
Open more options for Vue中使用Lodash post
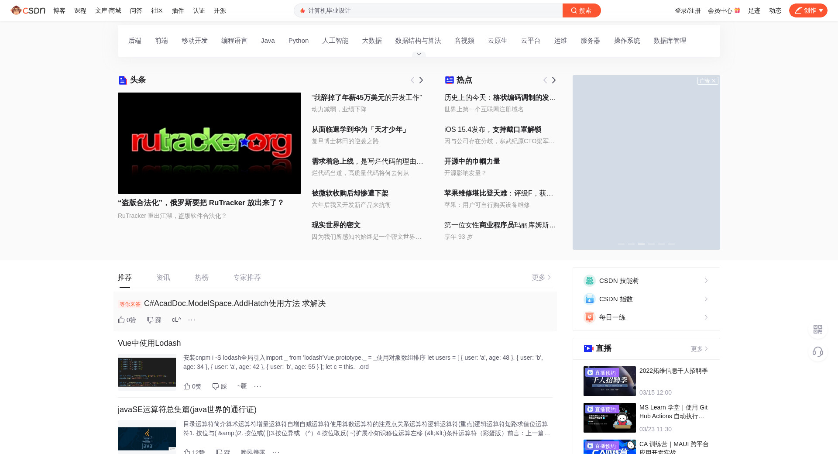click(x=258, y=386)
